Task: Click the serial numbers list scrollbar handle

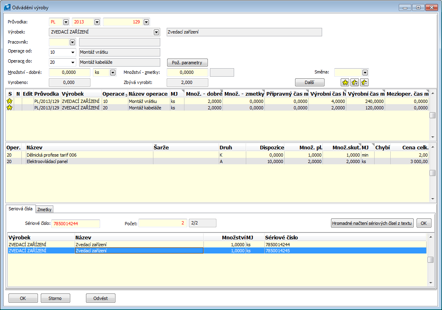Action: [431, 260]
